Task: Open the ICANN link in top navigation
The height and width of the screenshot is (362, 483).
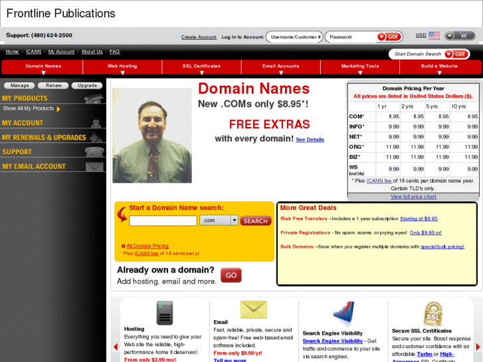Action: click(x=34, y=52)
